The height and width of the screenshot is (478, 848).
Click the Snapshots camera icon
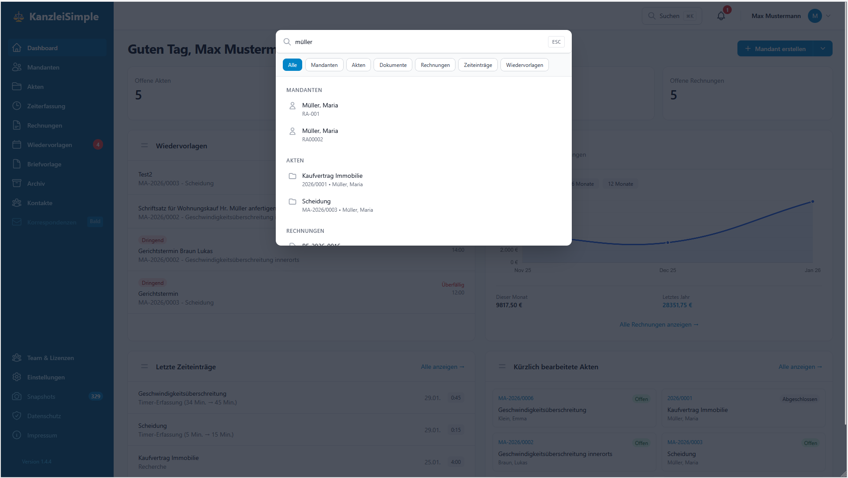tap(17, 397)
